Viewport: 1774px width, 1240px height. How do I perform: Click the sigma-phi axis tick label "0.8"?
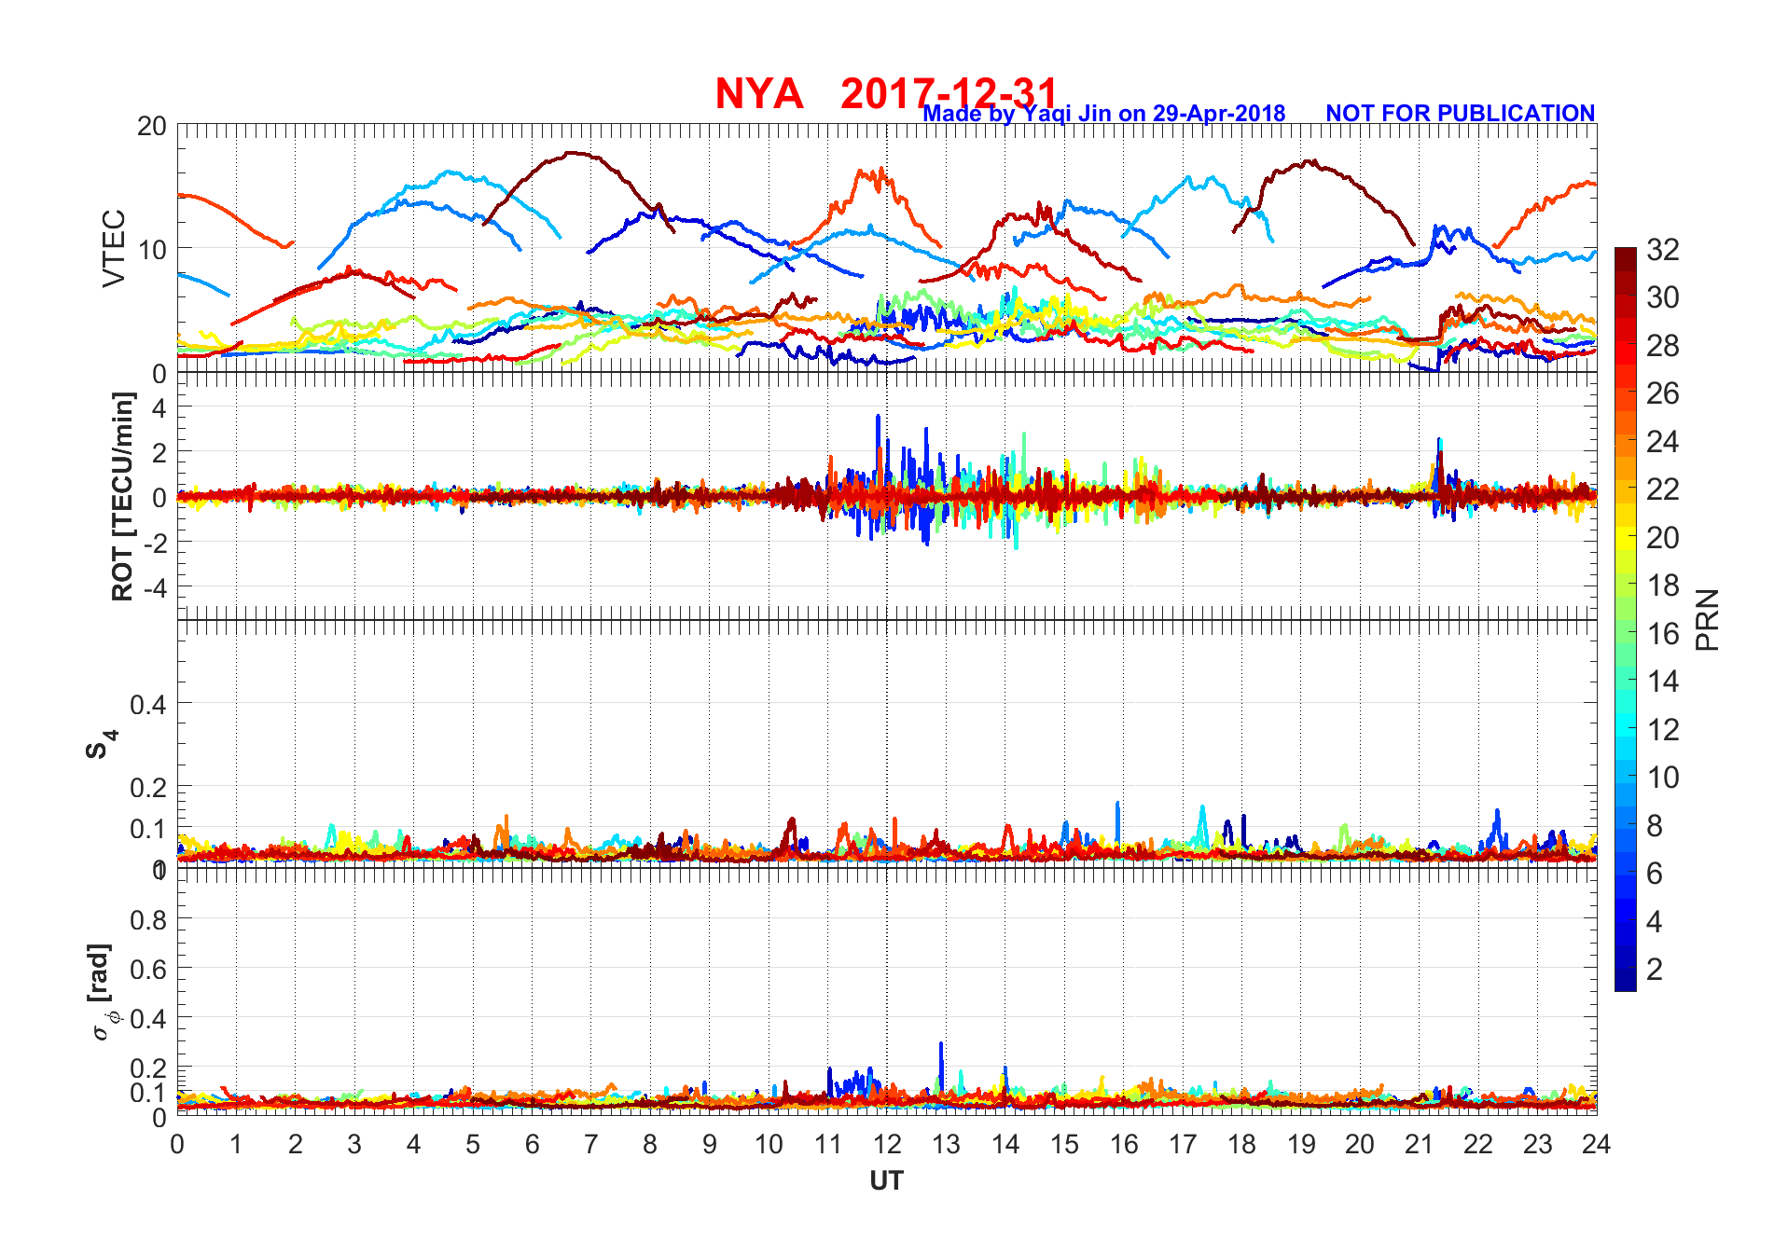pyautogui.click(x=149, y=920)
